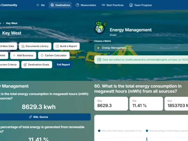Open the Me menu item

[40, 5]
